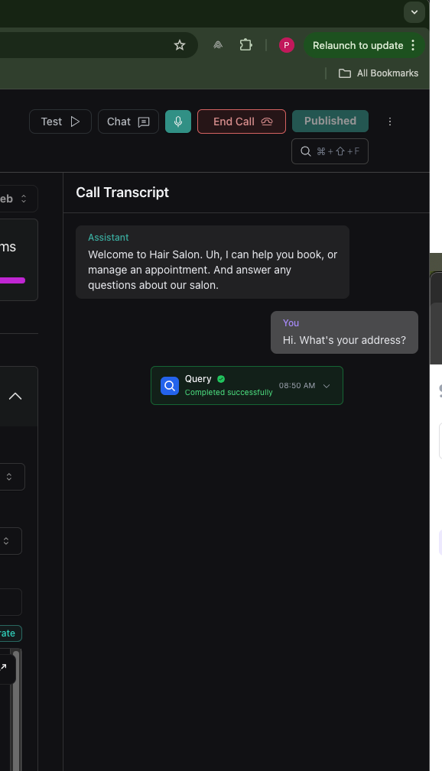This screenshot has width=442, height=771.
Task: Star the current page via bookmark icon
Action: click(x=180, y=45)
